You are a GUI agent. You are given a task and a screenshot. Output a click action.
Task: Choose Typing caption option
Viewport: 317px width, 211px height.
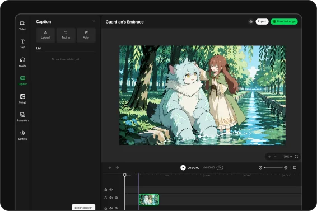coord(66,35)
